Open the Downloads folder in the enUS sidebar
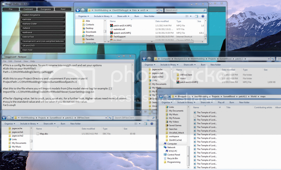 point(91,32)
